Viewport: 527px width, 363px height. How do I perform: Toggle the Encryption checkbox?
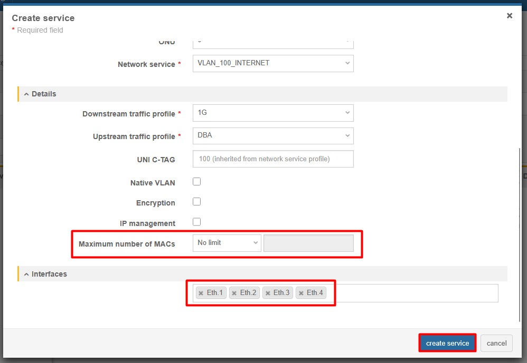197,202
